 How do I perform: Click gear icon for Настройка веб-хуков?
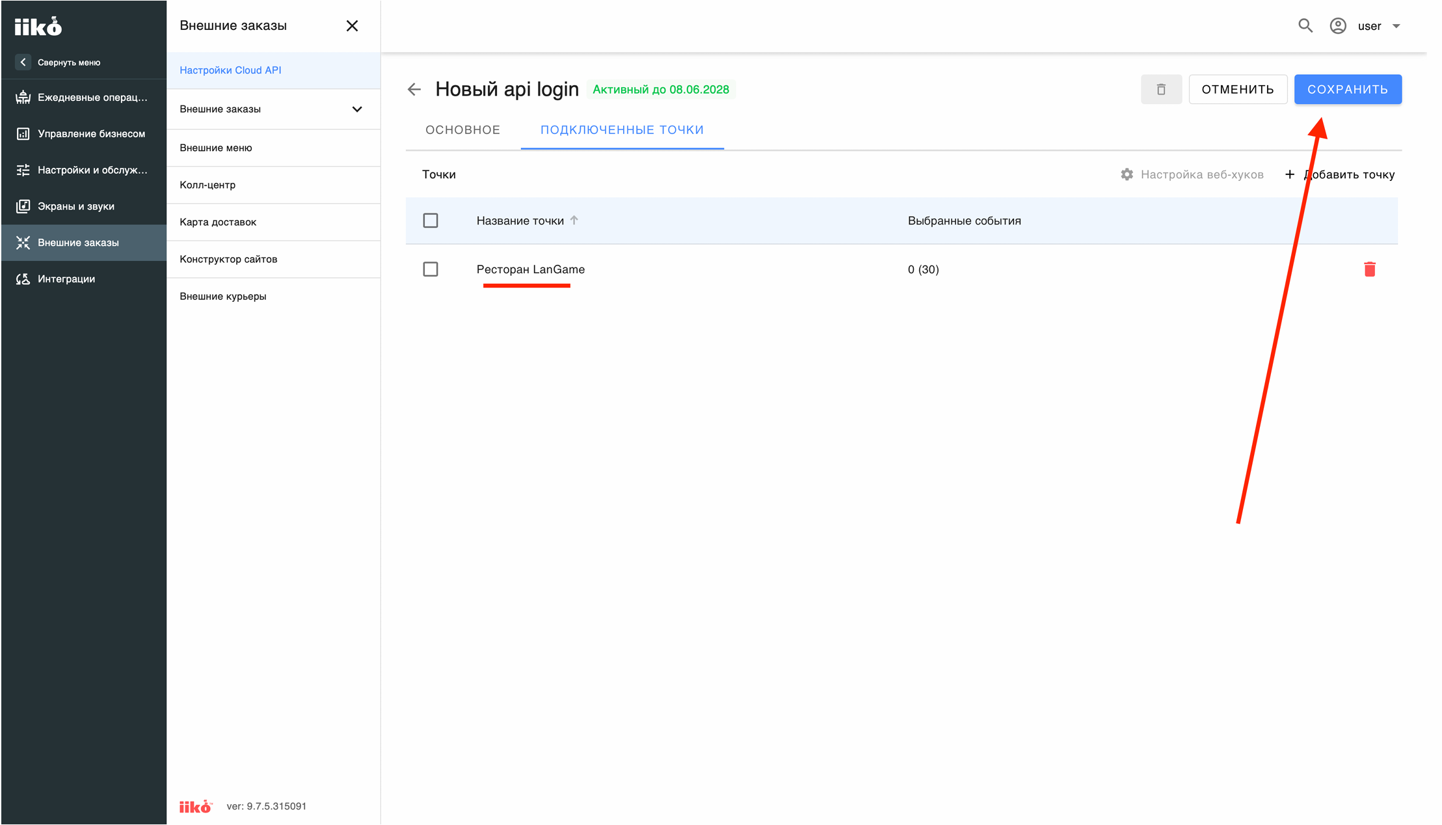[x=1127, y=174]
